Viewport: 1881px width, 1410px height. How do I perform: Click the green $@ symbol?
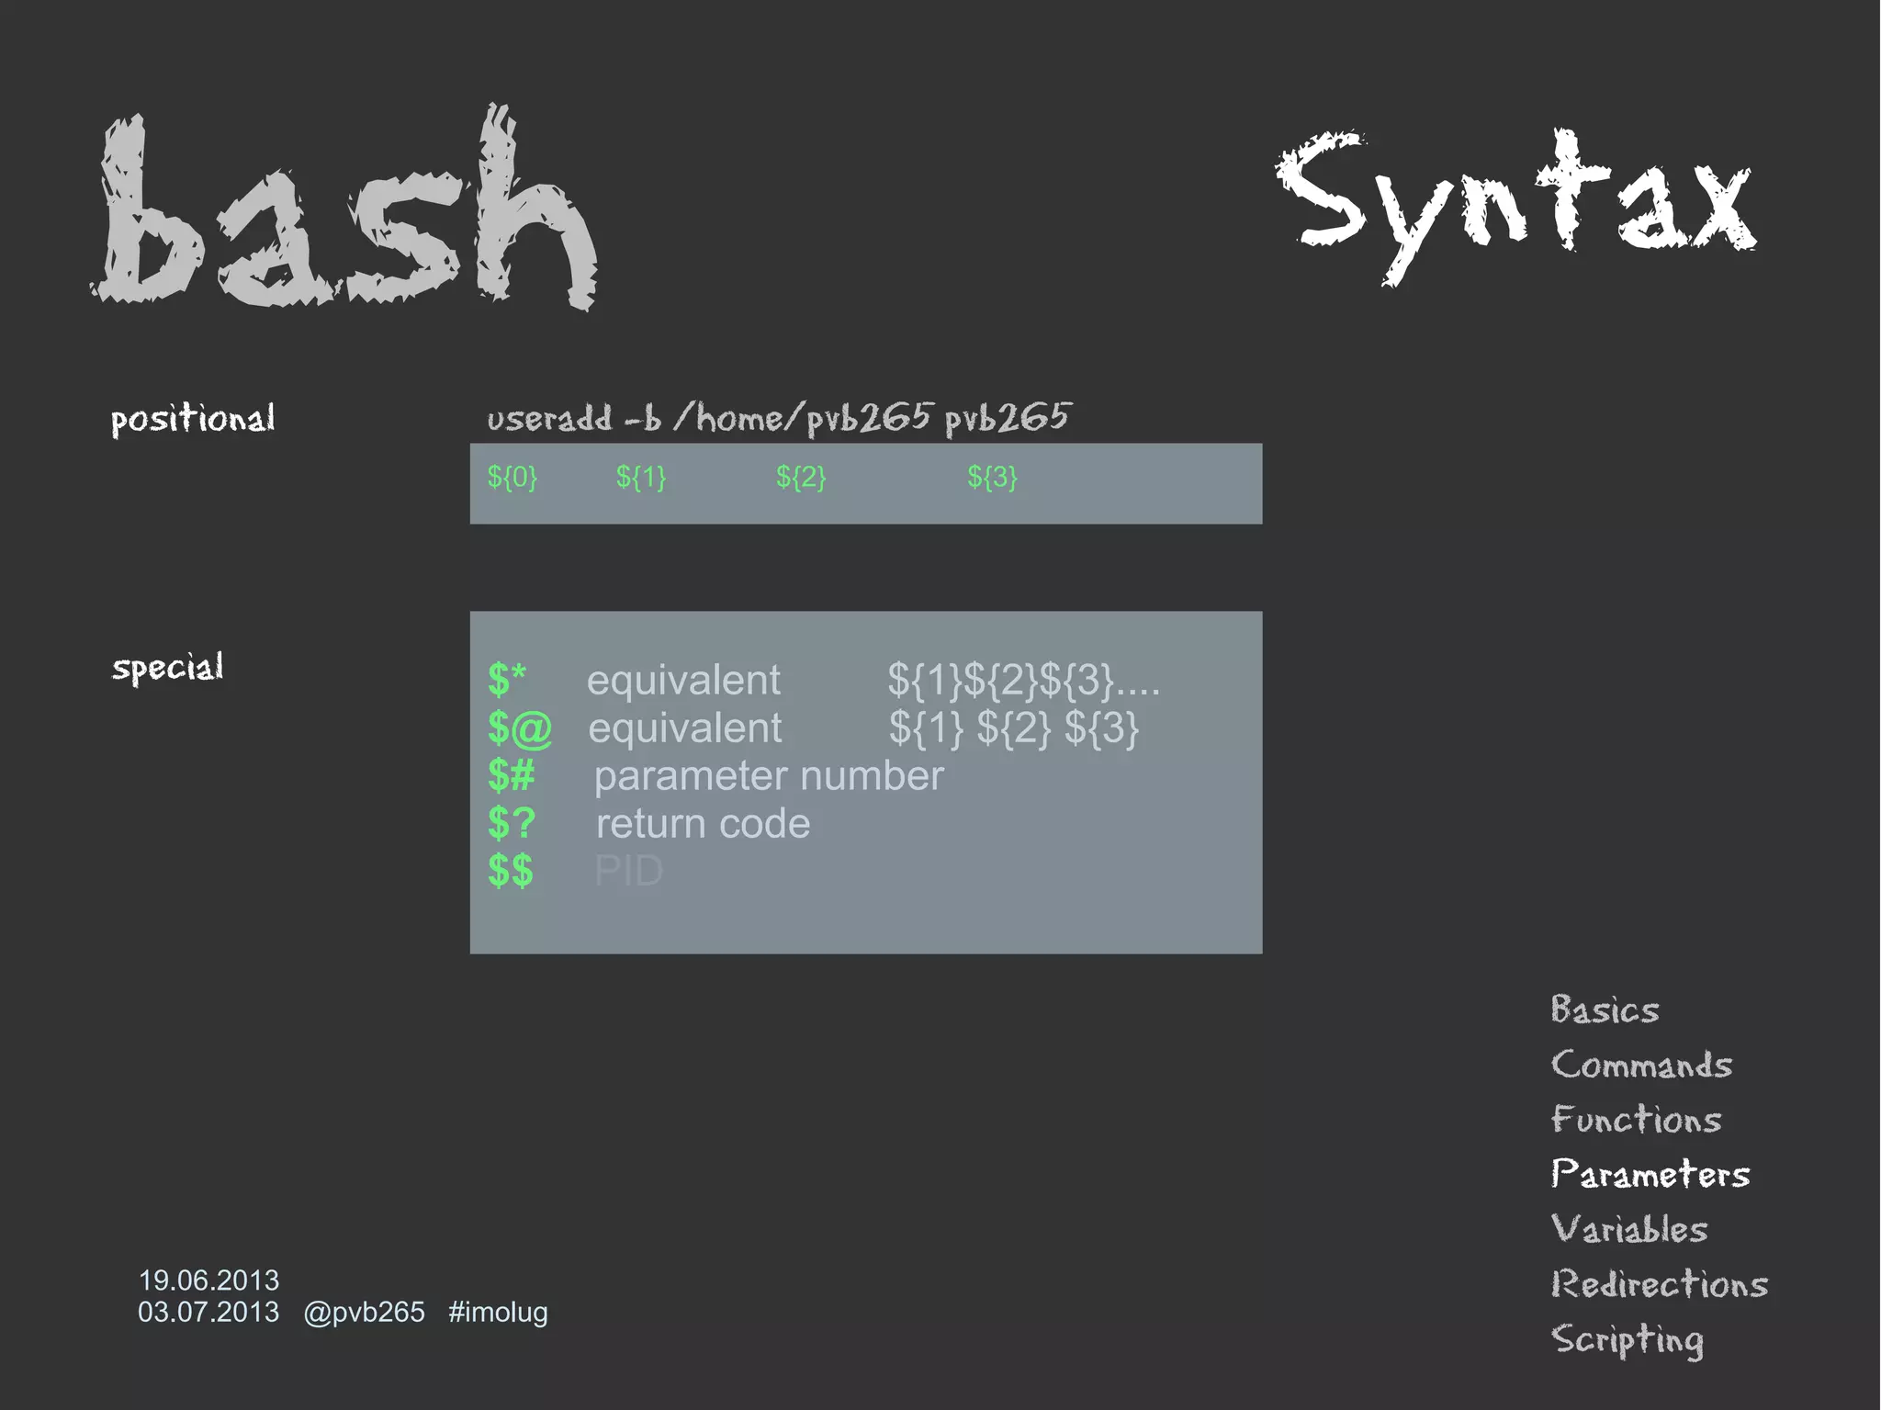click(520, 729)
